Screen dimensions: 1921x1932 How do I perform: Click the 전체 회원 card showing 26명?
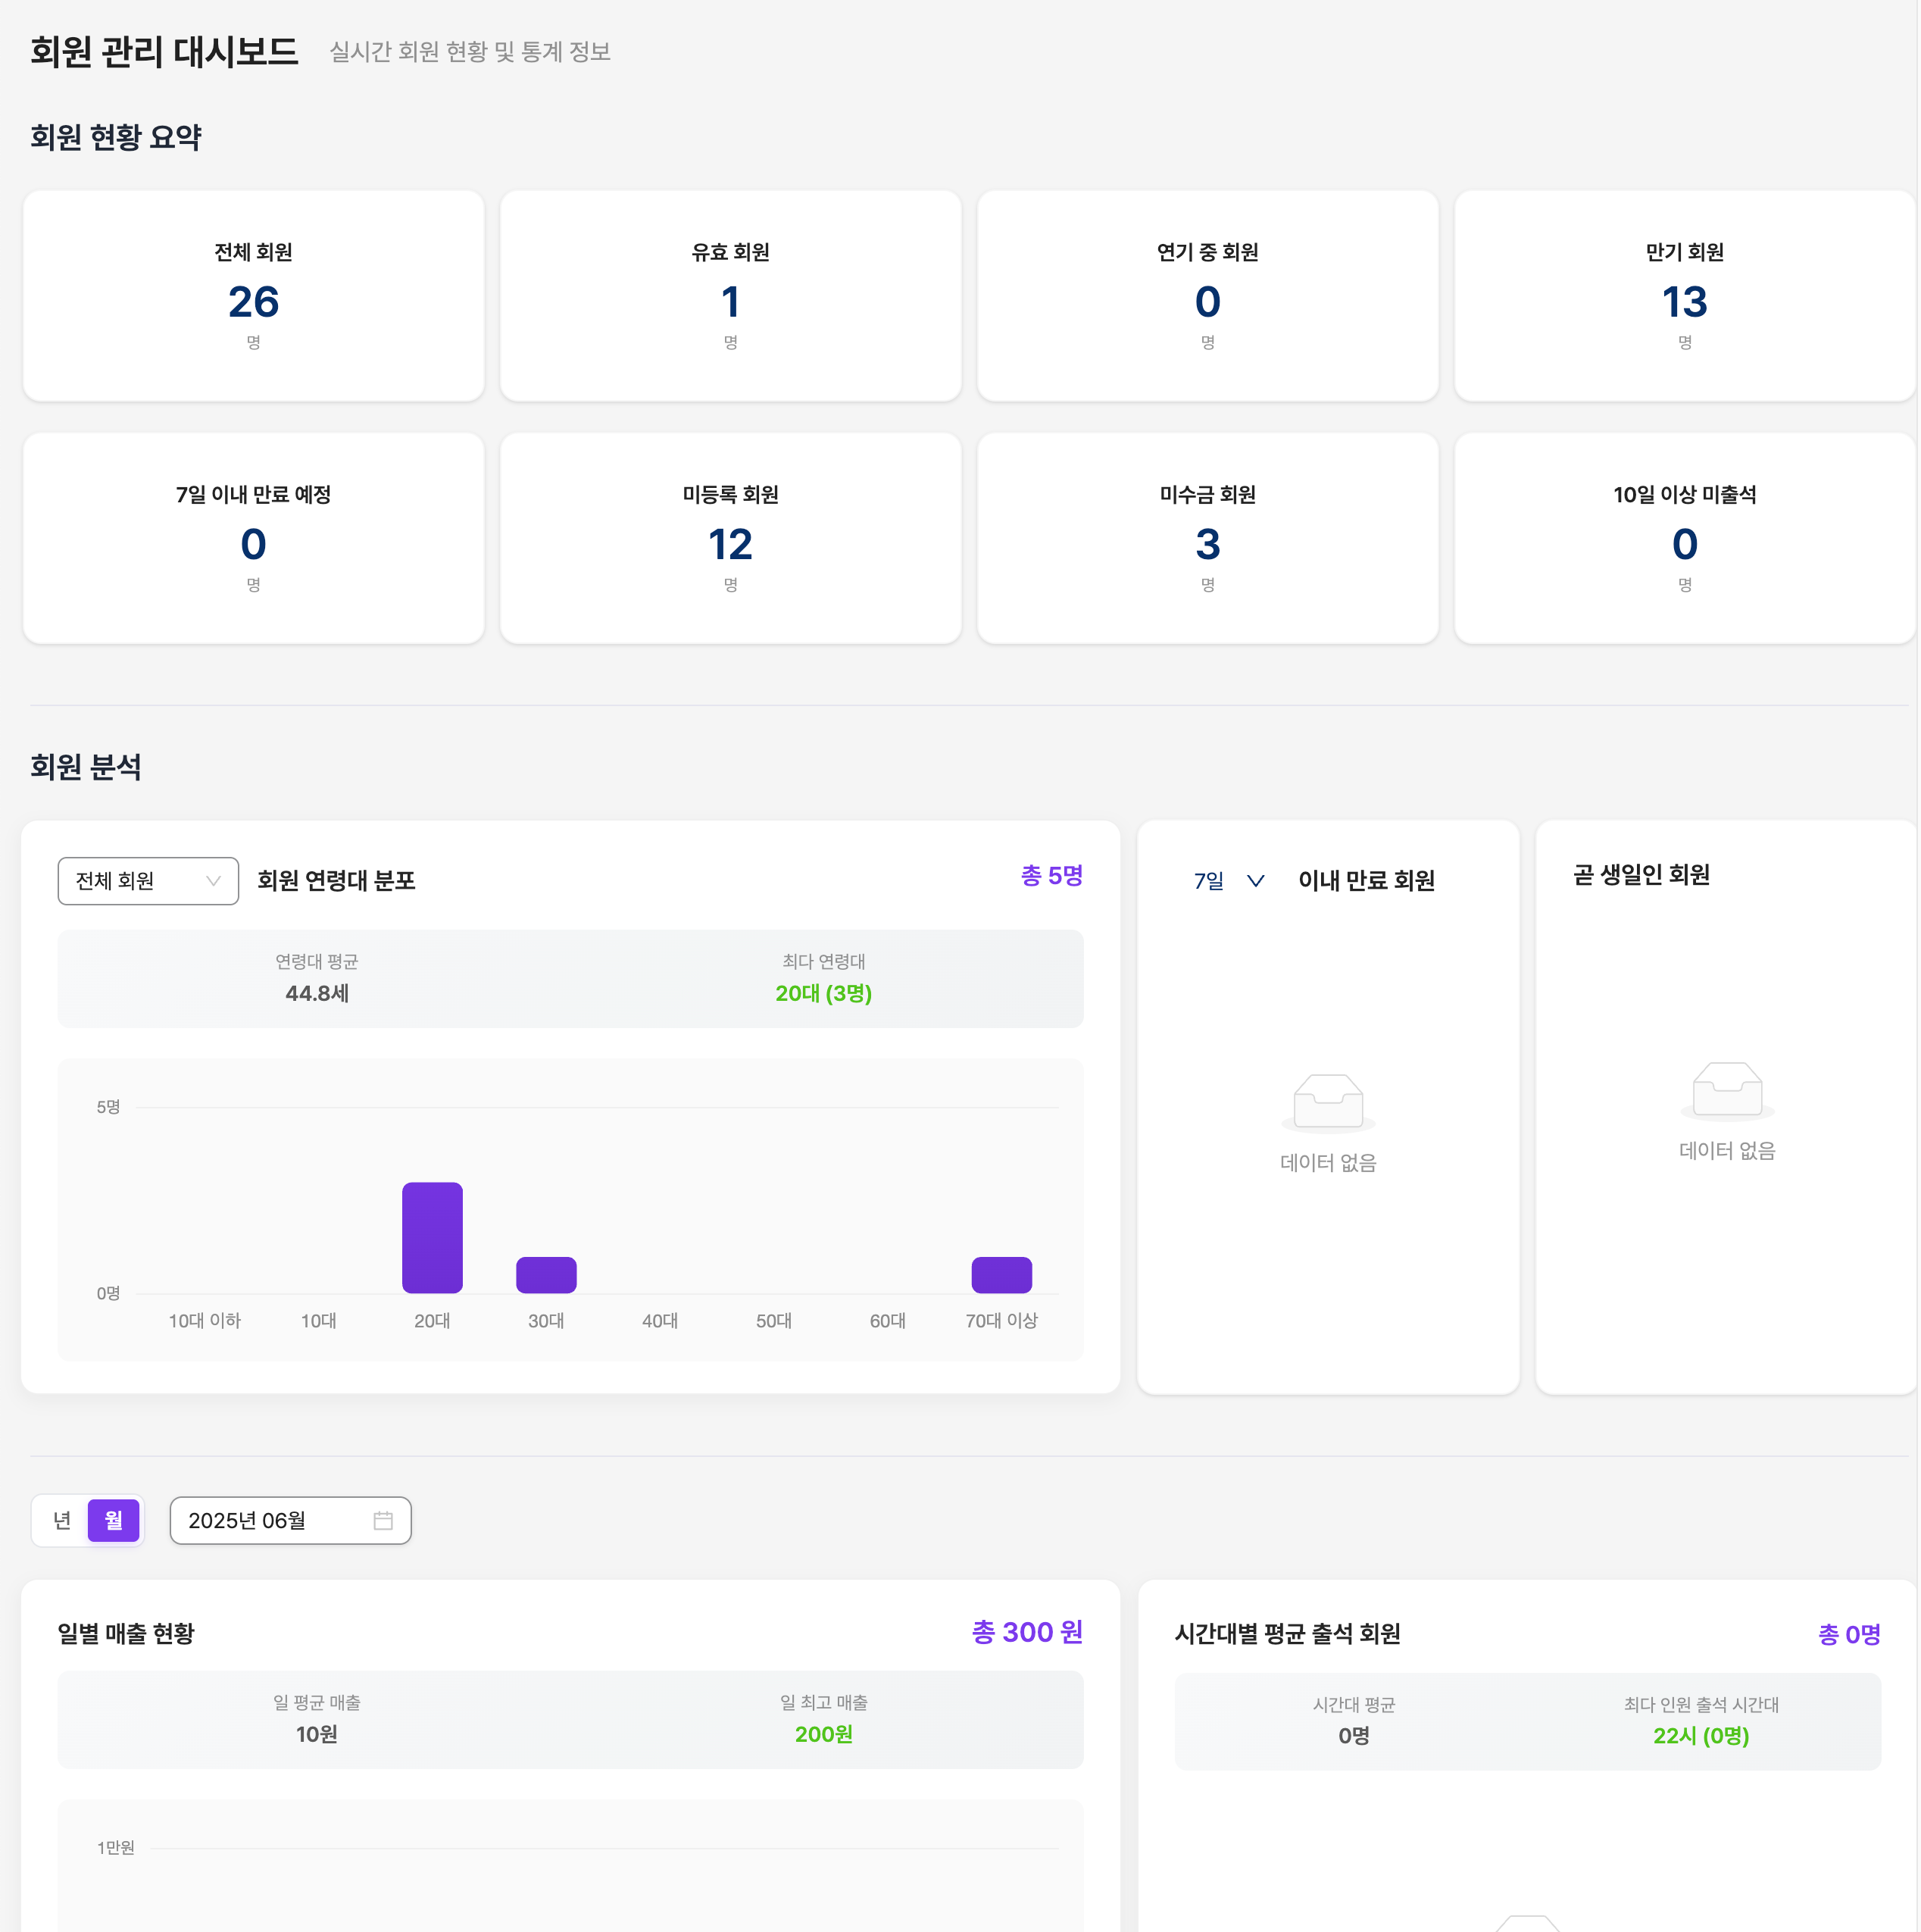pyautogui.click(x=253, y=296)
